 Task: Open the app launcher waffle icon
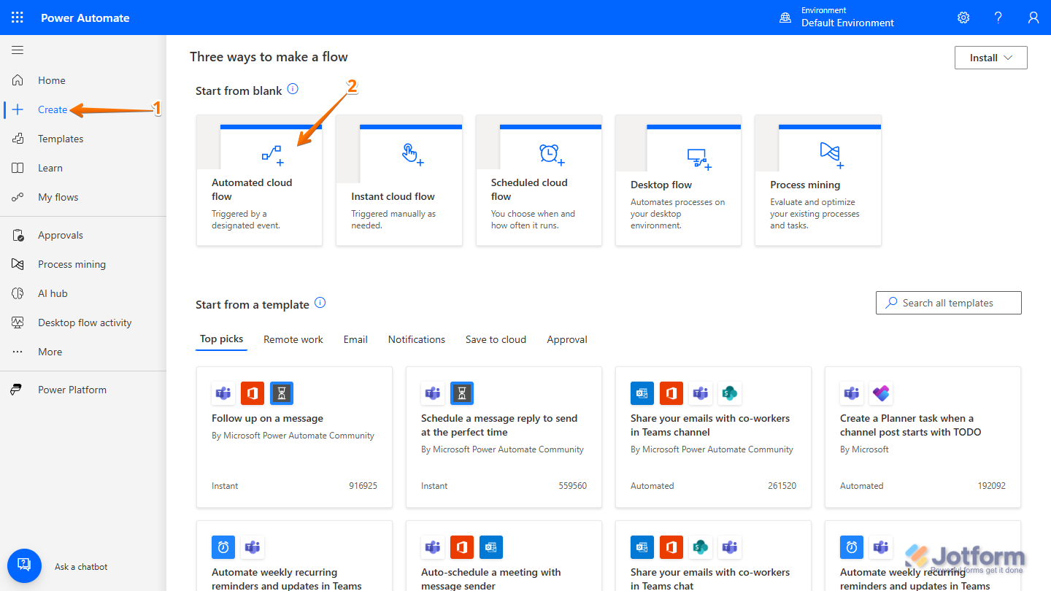[18, 17]
